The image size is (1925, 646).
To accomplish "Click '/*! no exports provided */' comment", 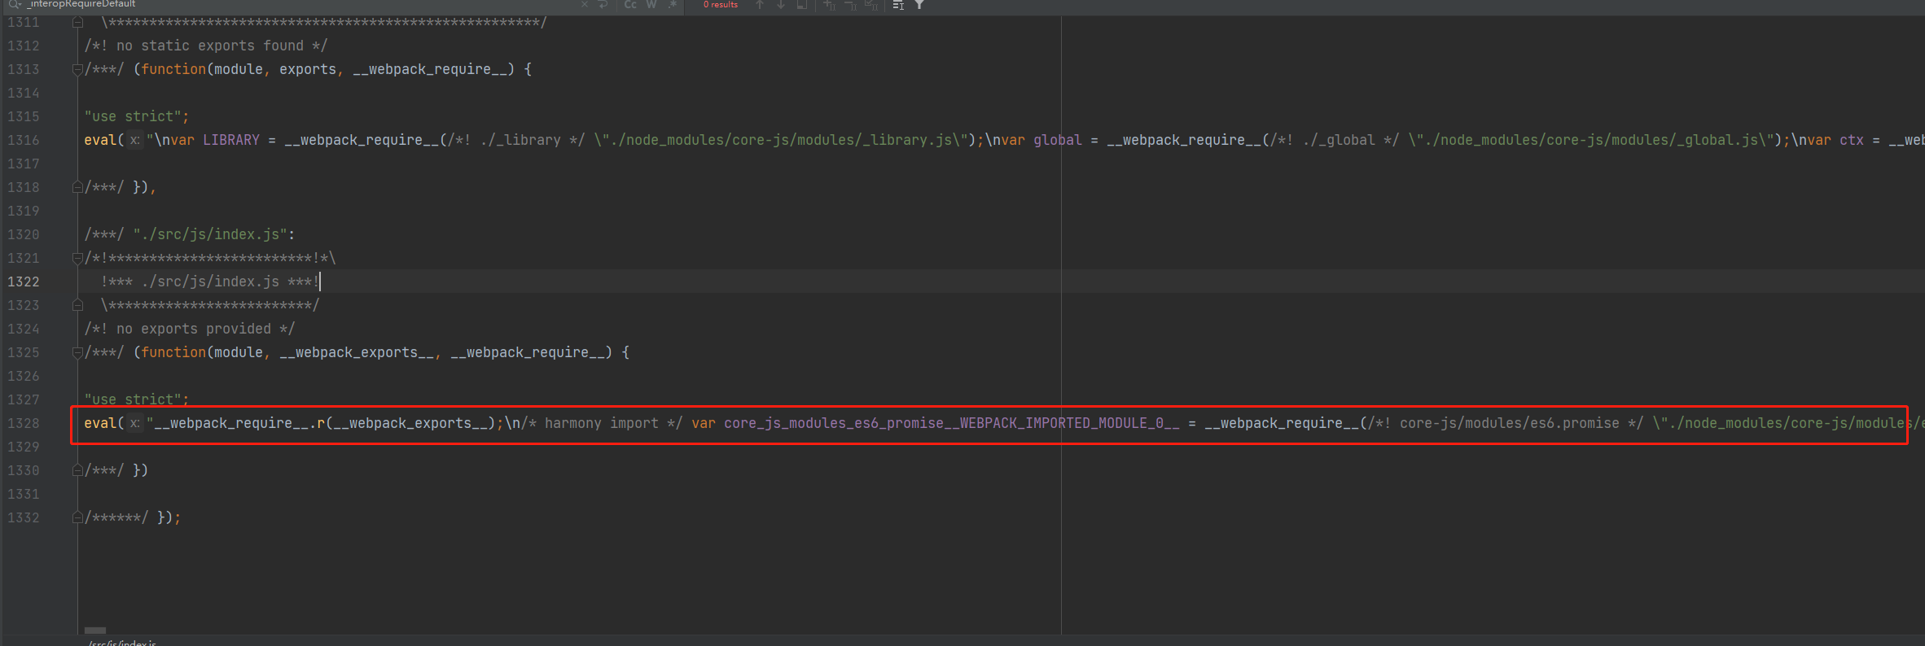I will (190, 329).
